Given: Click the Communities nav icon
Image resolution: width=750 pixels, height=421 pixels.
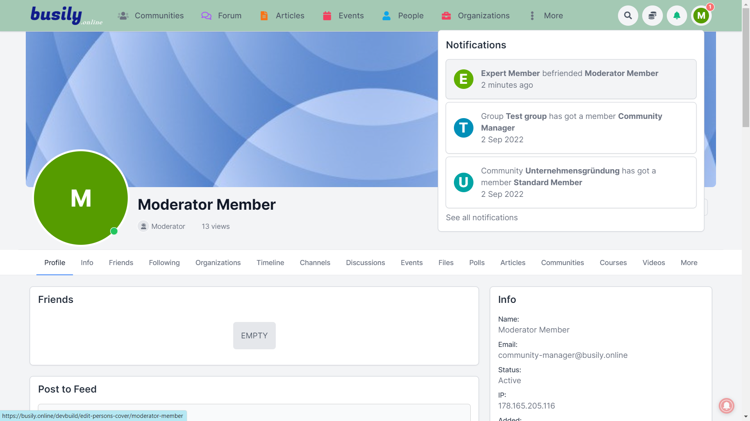Looking at the screenshot, I should (x=123, y=16).
